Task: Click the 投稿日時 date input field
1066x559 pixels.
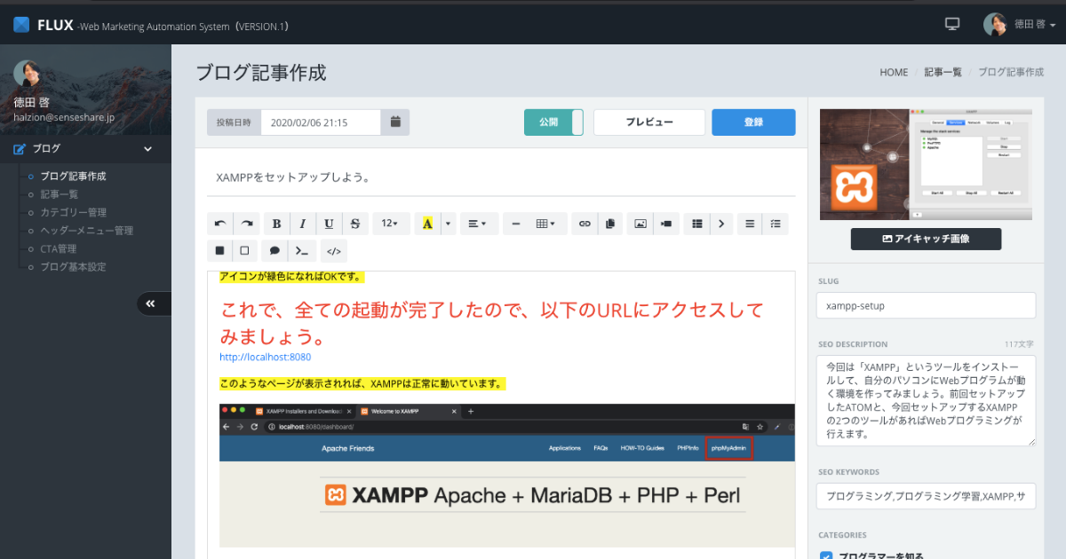Action: (x=321, y=122)
